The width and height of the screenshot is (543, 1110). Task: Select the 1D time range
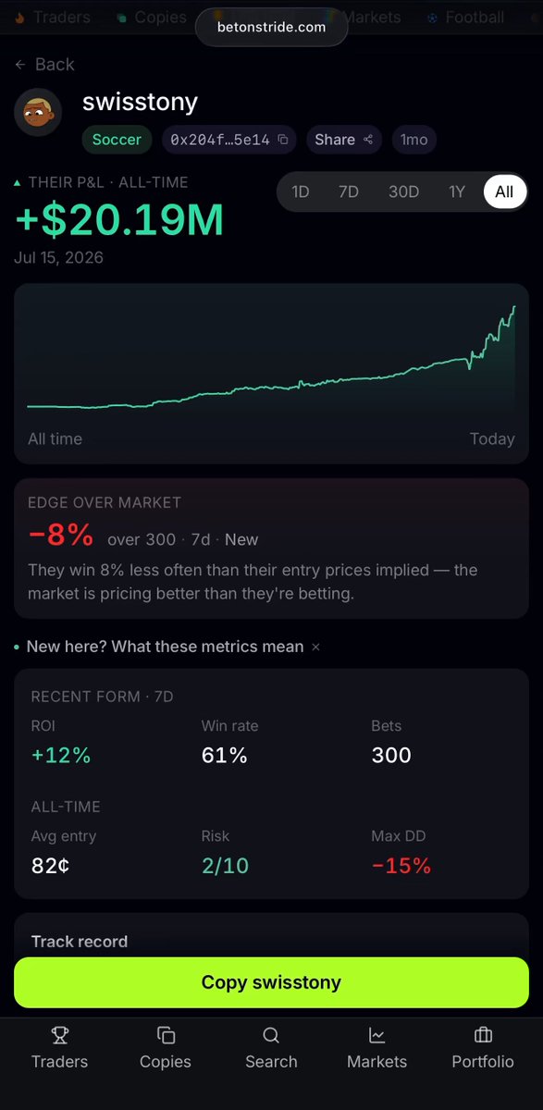(300, 191)
